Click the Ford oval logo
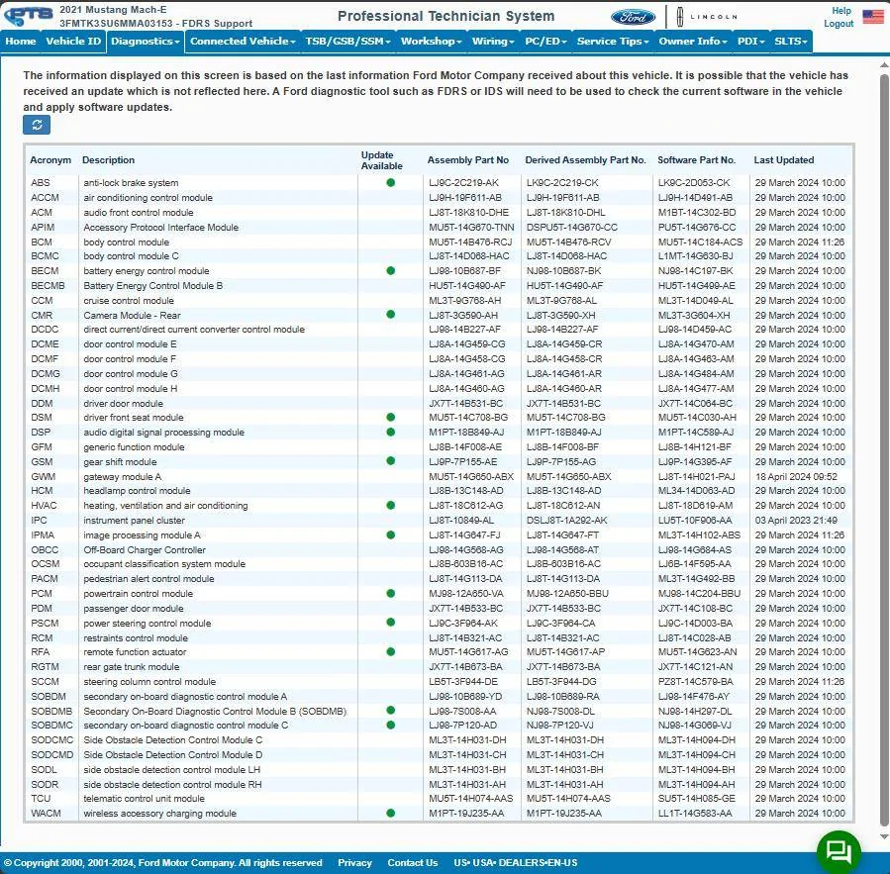This screenshot has height=874, width=890. click(x=633, y=17)
